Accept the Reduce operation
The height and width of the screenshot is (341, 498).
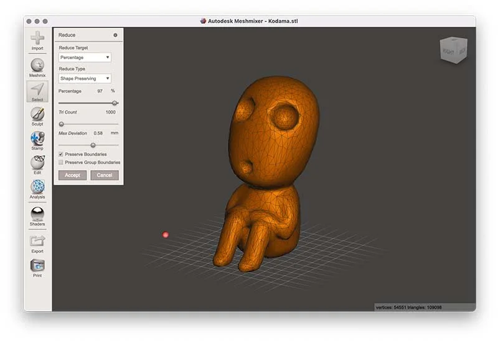pyautogui.click(x=72, y=175)
